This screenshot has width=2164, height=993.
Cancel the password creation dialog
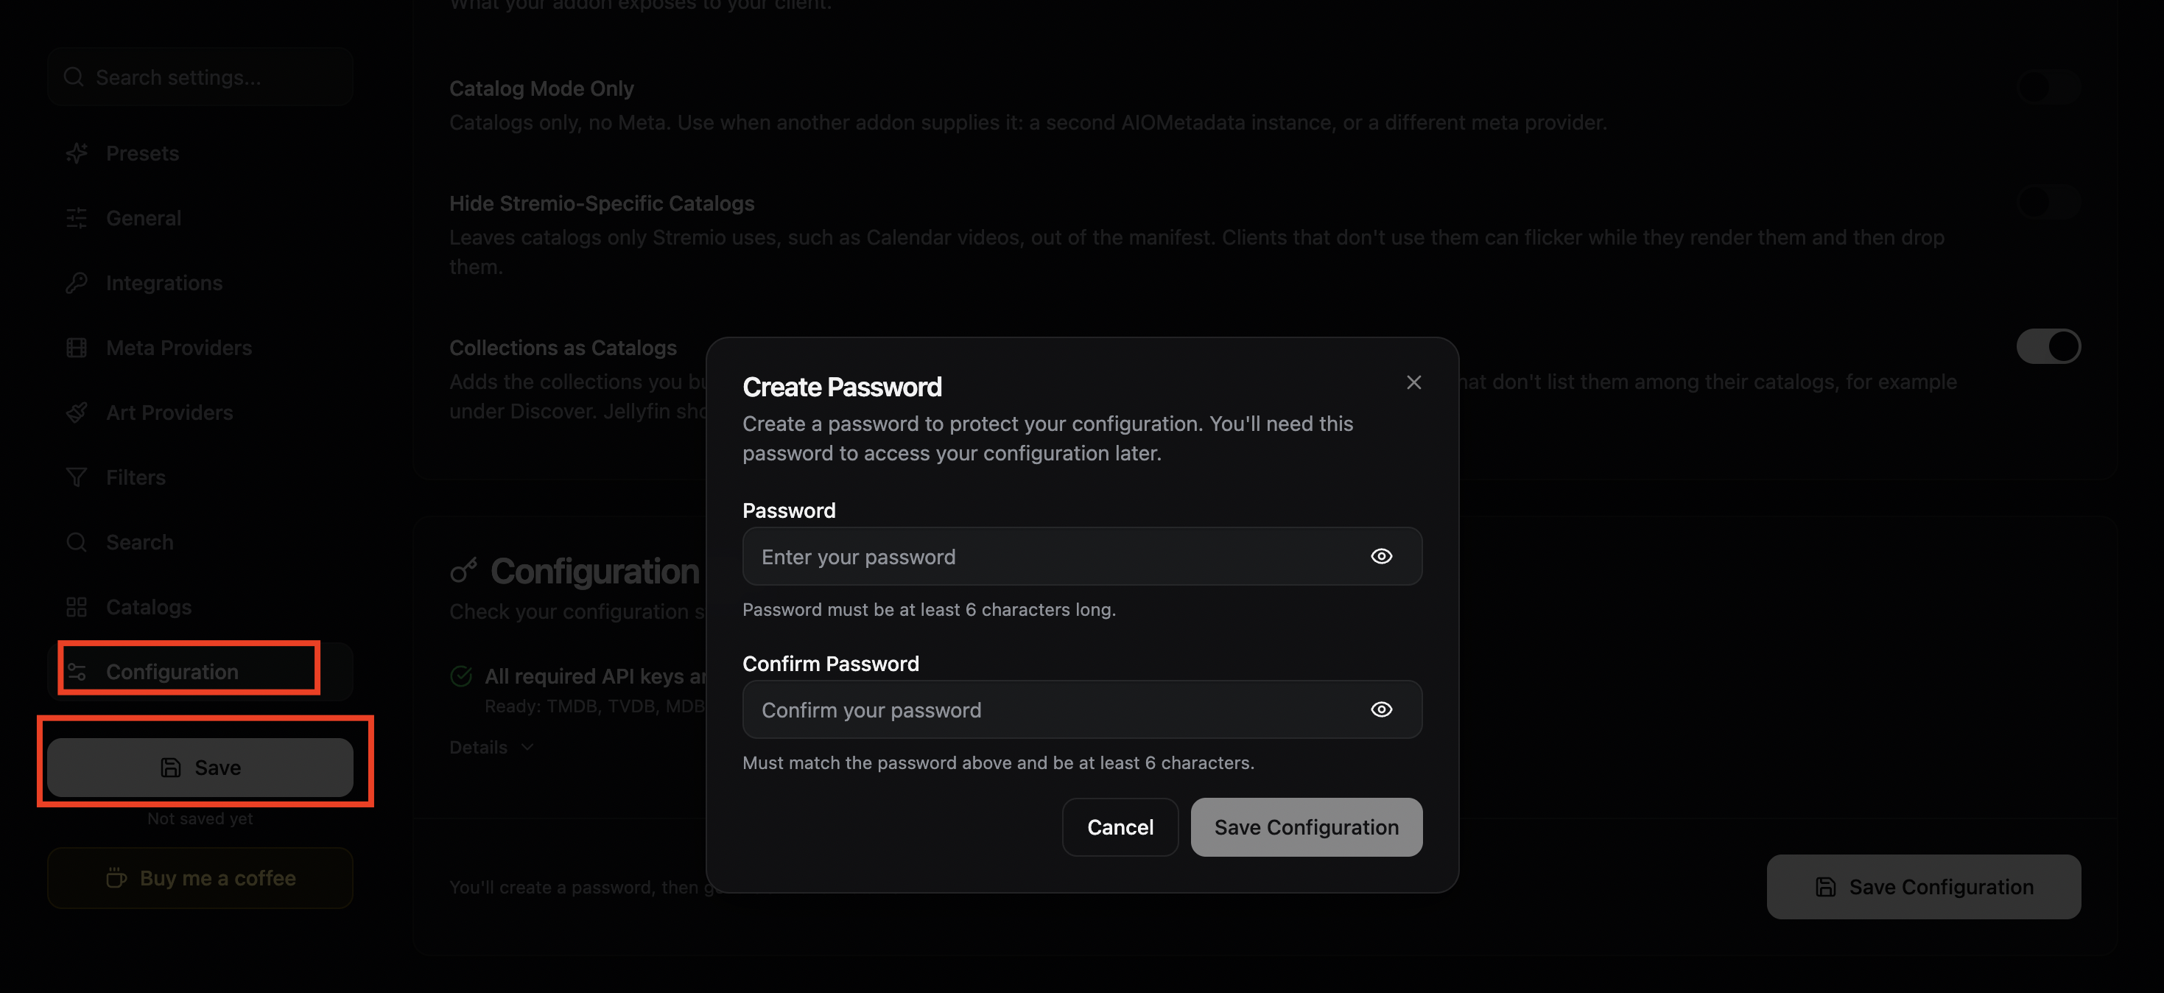tap(1120, 827)
